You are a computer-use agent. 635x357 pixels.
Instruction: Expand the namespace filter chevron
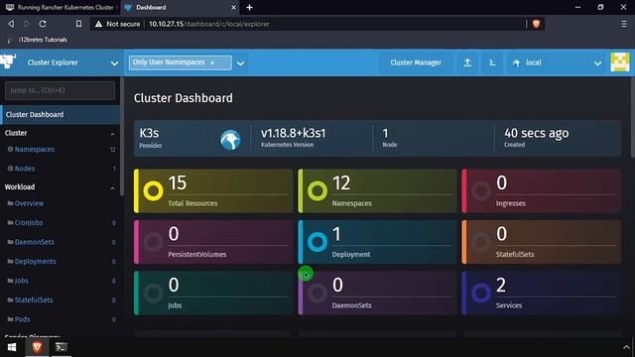(240, 63)
